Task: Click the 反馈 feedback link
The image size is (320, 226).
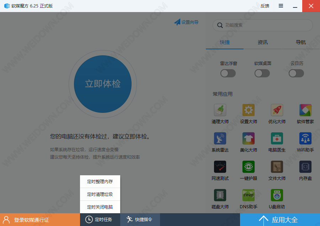Action: coord(265,6)
